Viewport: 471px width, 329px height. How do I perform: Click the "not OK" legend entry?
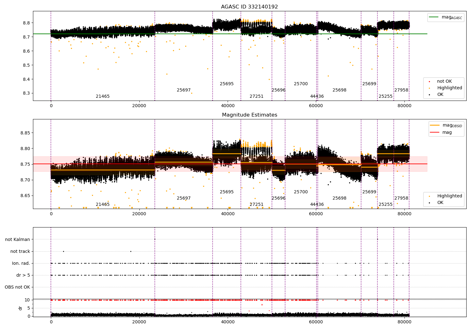(444, 81)
